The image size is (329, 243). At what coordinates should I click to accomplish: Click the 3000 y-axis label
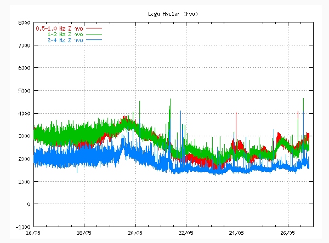24,136
